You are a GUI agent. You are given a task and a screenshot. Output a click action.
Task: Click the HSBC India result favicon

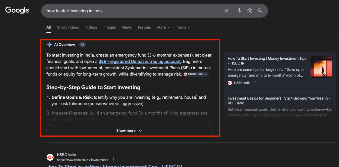tap(50, 157)
